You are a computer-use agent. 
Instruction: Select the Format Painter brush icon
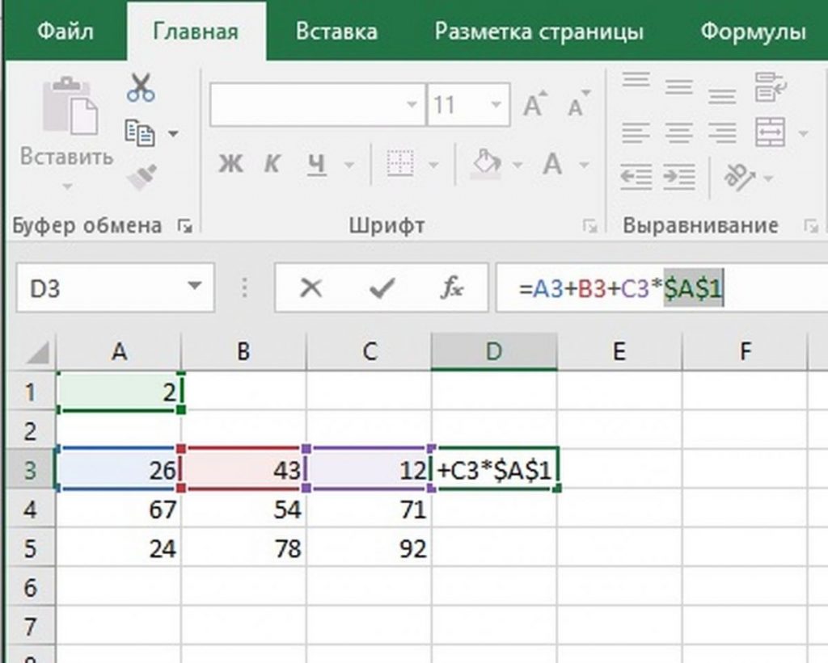pyautogui.click(x=142, y=176)
